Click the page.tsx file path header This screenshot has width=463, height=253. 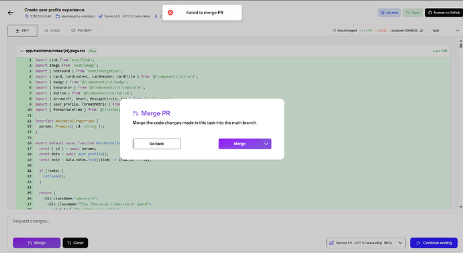pyautogui.click(x=56, y=51)
